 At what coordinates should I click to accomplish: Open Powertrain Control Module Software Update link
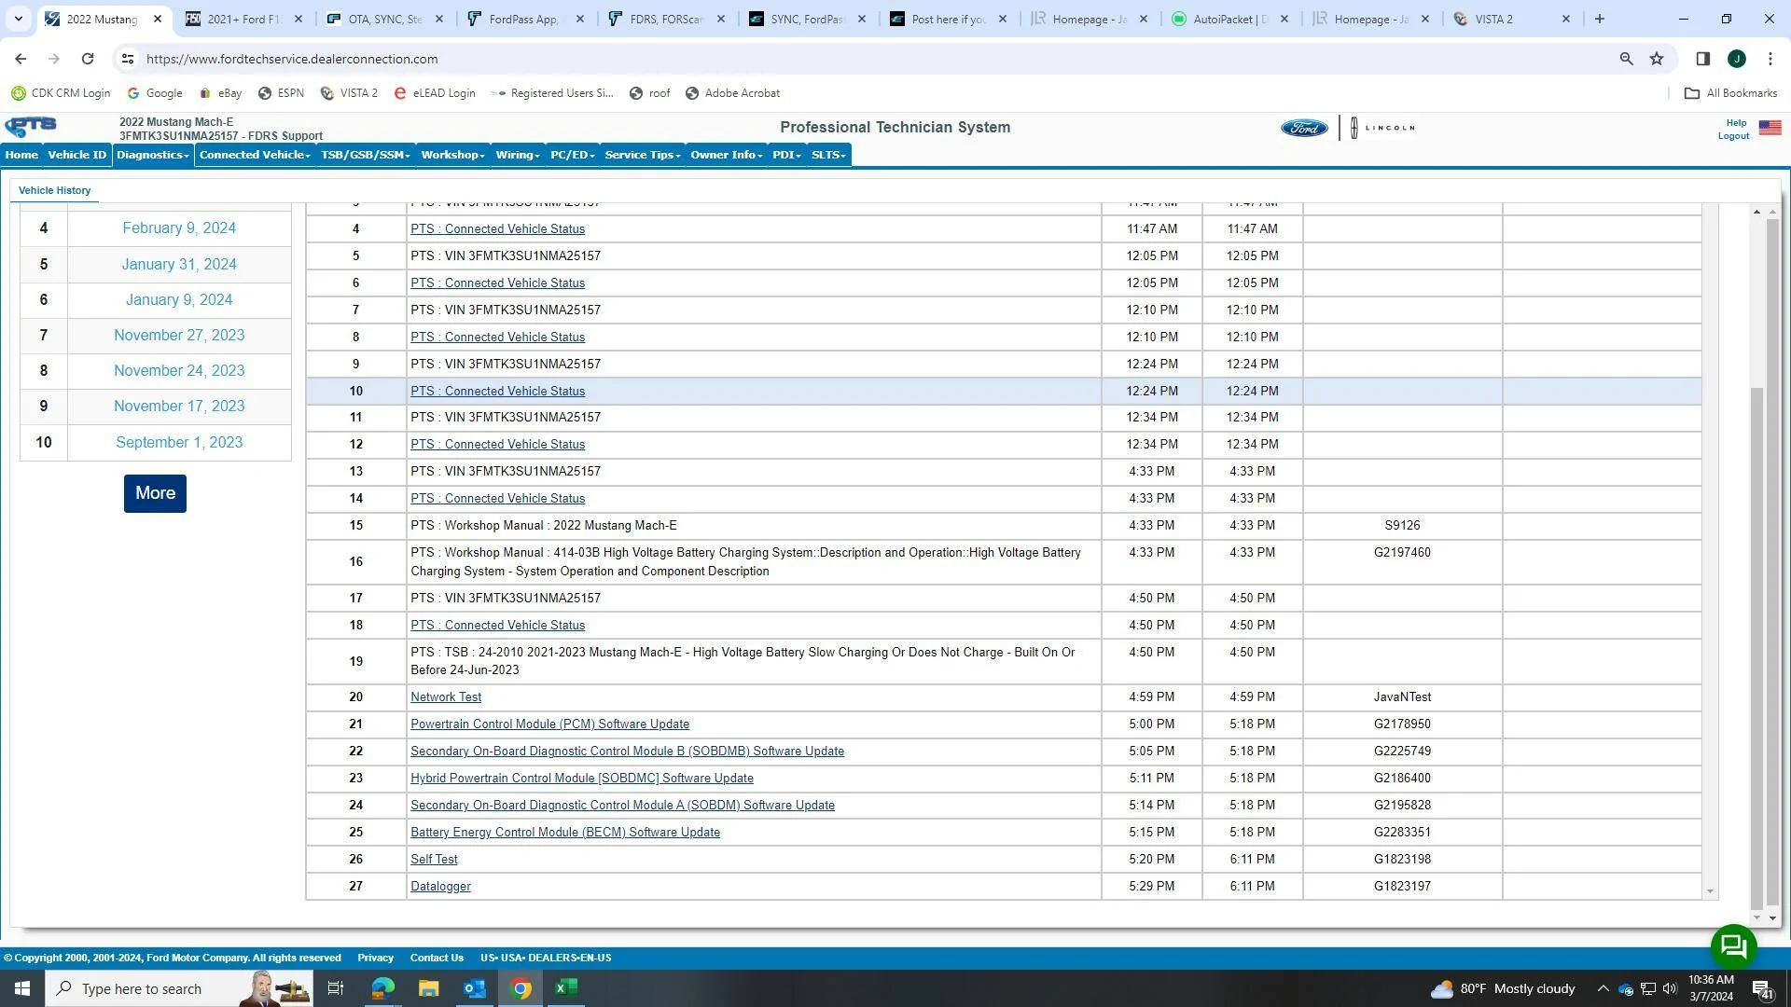click(x=550, y=724)
